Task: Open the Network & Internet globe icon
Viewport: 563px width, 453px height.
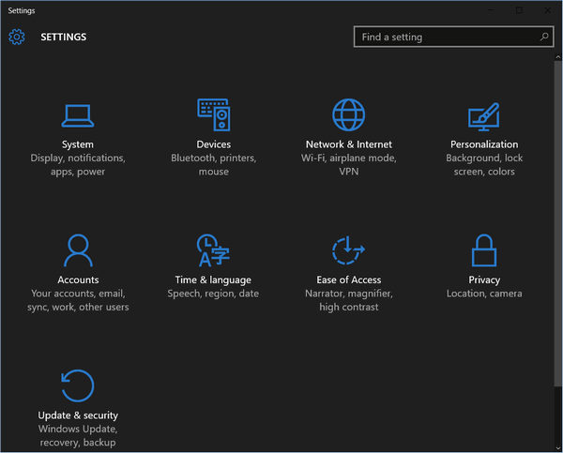Action: pos(349,114)
